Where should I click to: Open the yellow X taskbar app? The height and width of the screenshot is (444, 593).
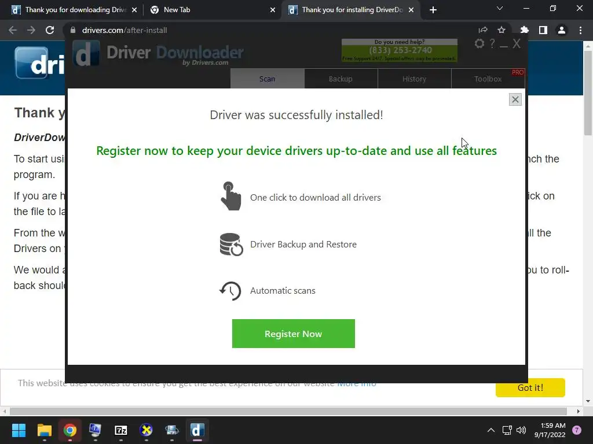point(146,430)
